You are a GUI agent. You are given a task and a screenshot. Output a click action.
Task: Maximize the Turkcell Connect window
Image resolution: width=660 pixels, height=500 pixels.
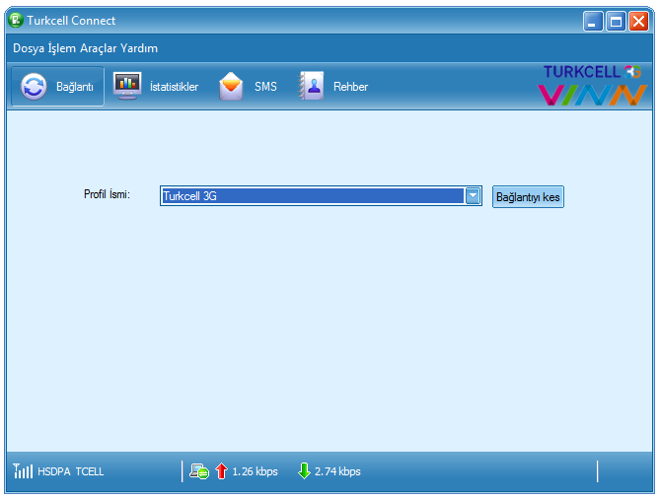(616, 21)
